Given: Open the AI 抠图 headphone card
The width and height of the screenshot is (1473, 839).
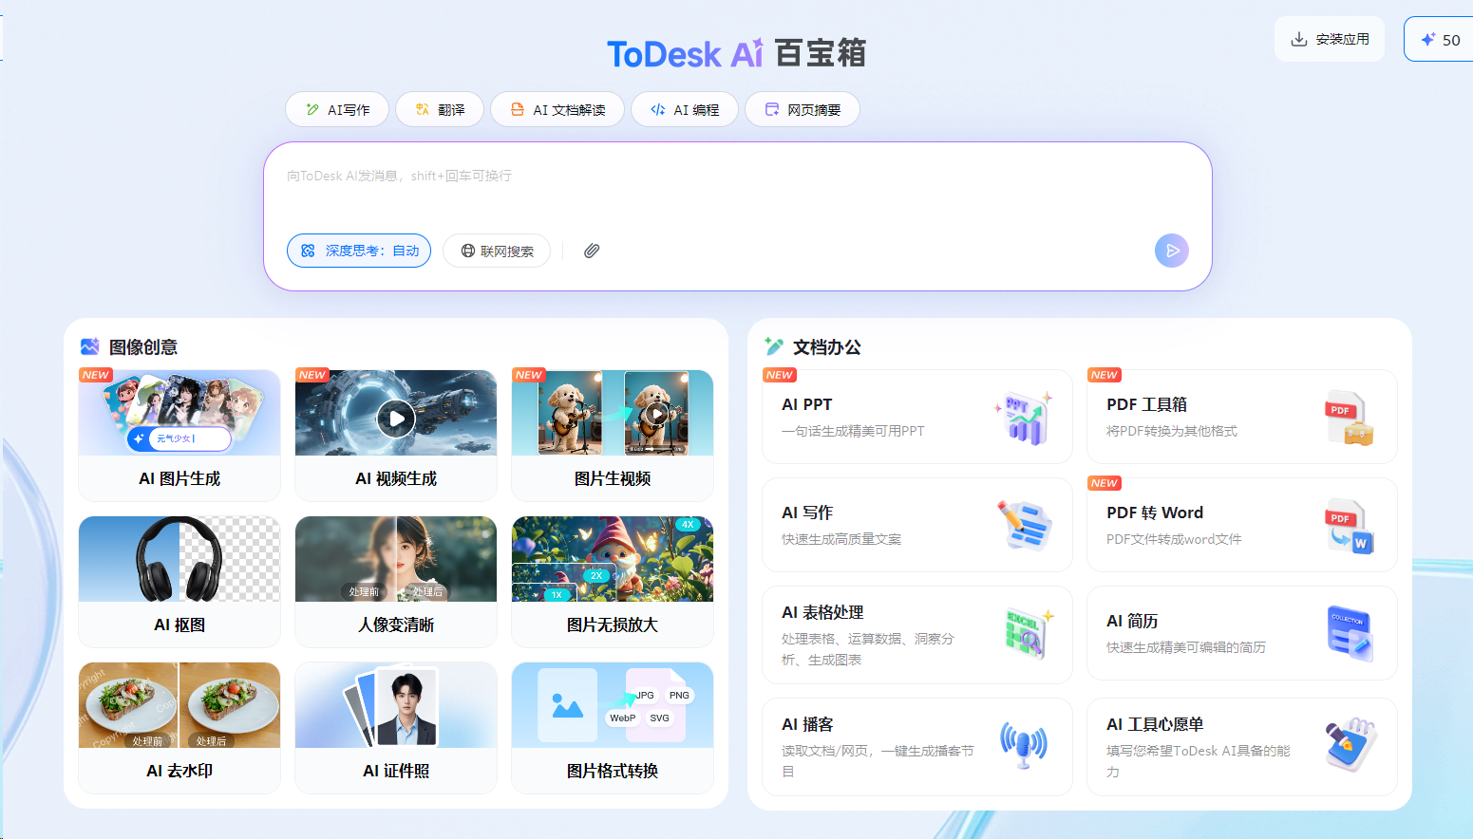Looking at the screenshot, I should point(179,581).
